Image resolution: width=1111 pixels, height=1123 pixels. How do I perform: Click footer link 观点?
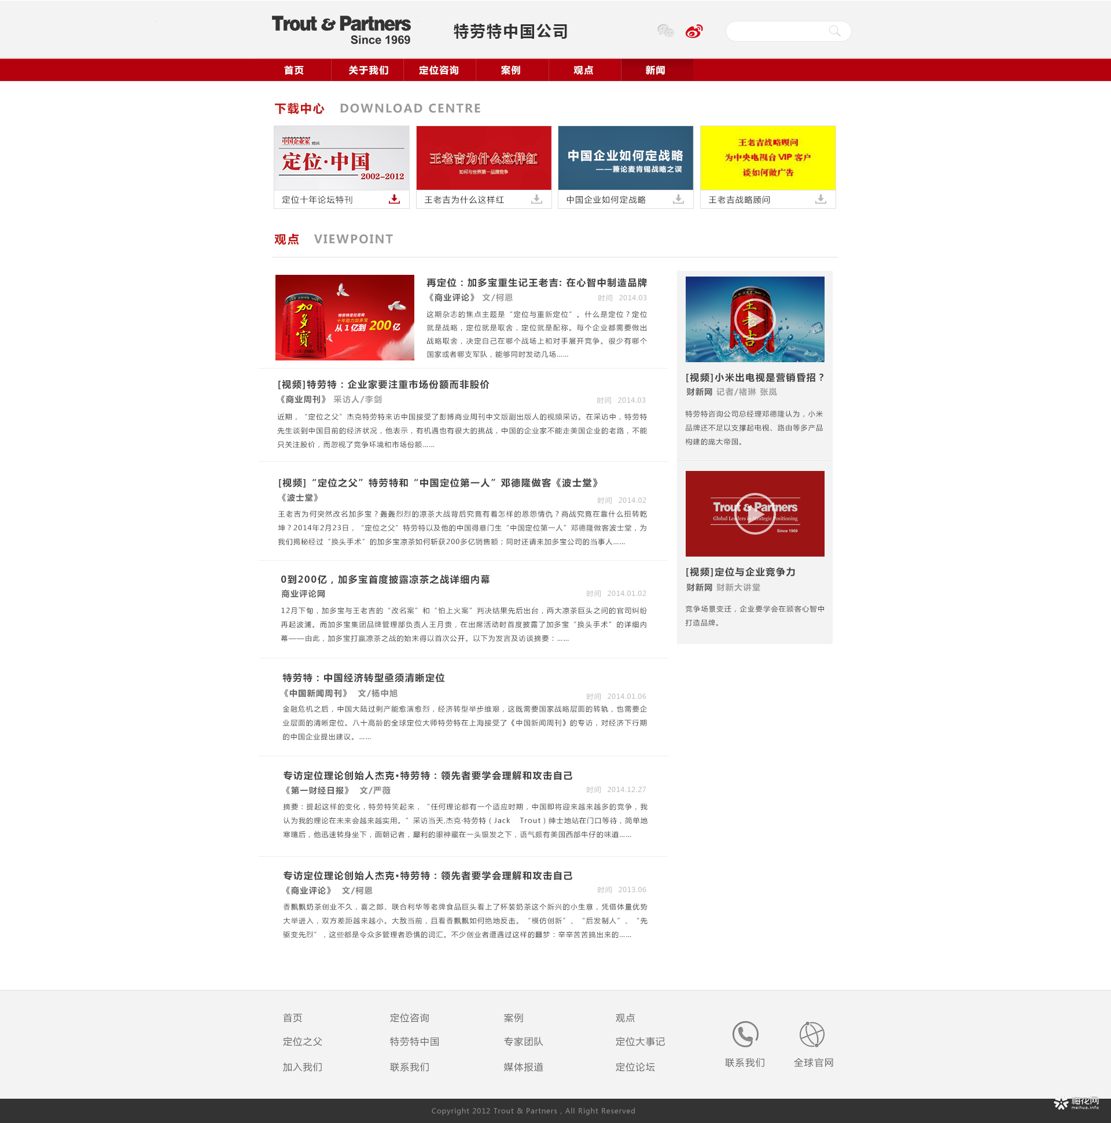(625, 1018)
